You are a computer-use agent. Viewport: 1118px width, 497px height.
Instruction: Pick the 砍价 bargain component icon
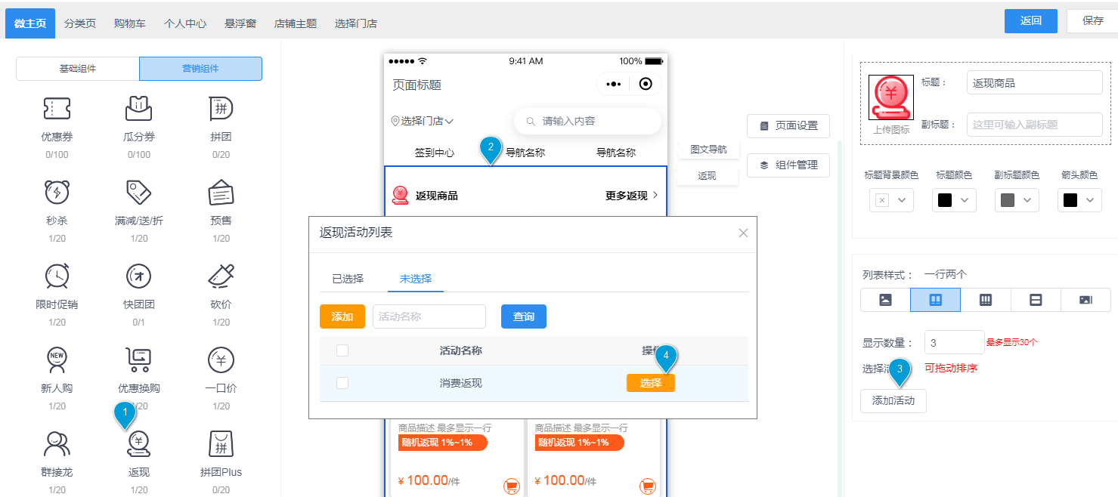point(221,277)
